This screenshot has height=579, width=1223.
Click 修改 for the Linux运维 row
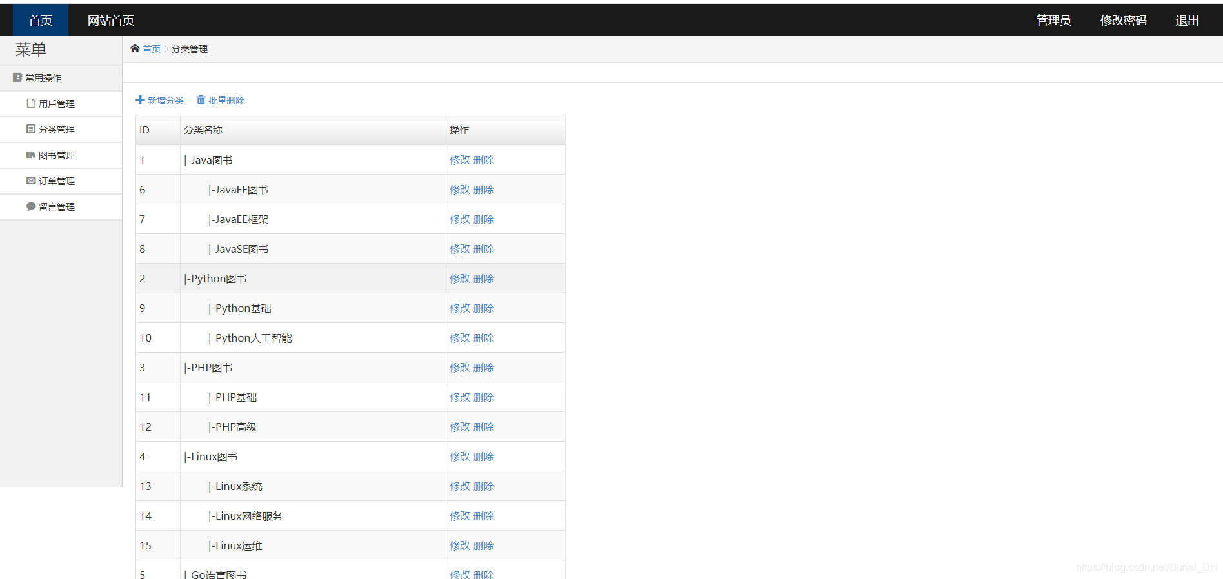coord(460,545)
